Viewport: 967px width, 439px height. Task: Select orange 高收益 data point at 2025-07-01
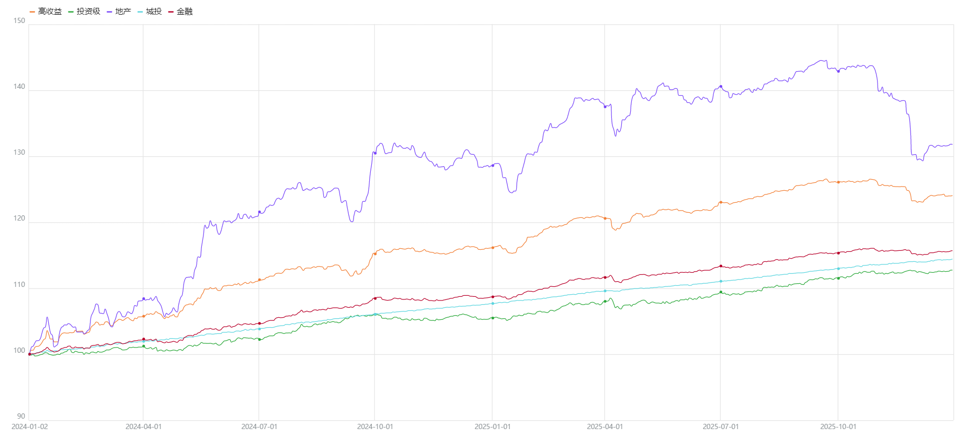coord(721,202)
